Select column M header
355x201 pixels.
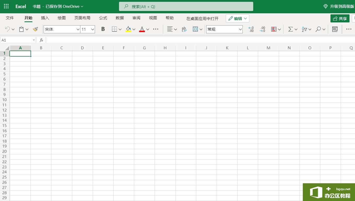pyautogui.click(x=268, y=48)
